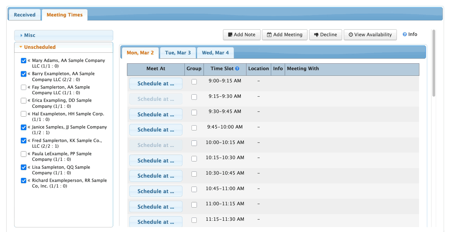Click « arrow beside Barry Exampleton
The height and width of the screenshot is (232, 450).
click(29, 74)
